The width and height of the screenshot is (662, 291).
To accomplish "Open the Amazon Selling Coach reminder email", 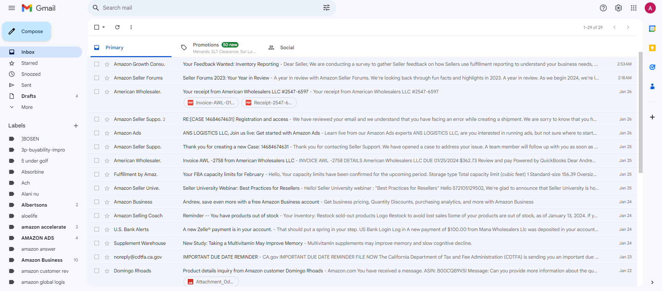I will point(362,216).
